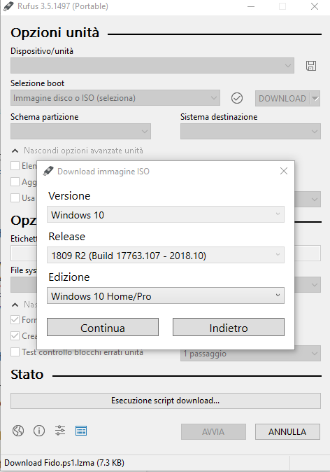Screen dimensions: 330x472
Task: Open the DOWNLOAD split arrow
Action: pyautogui.click(x=315, y=99)
